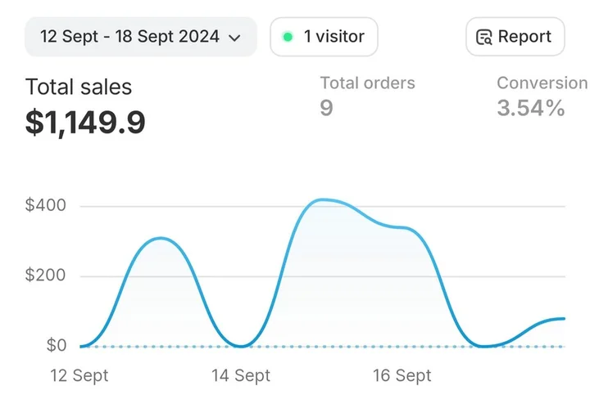The width and height of the screenshot is (590, 399).
Task: Click the orders count of 9
Action: [326, 108]
